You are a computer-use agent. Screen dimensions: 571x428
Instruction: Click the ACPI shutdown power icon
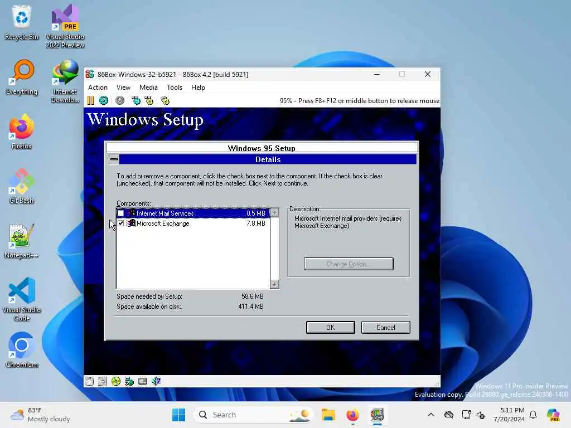click(x=120, y=100)
